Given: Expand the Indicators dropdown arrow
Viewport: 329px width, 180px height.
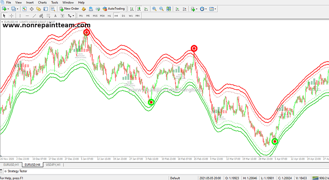Looking at the screenshot, I should pos(196,9).
